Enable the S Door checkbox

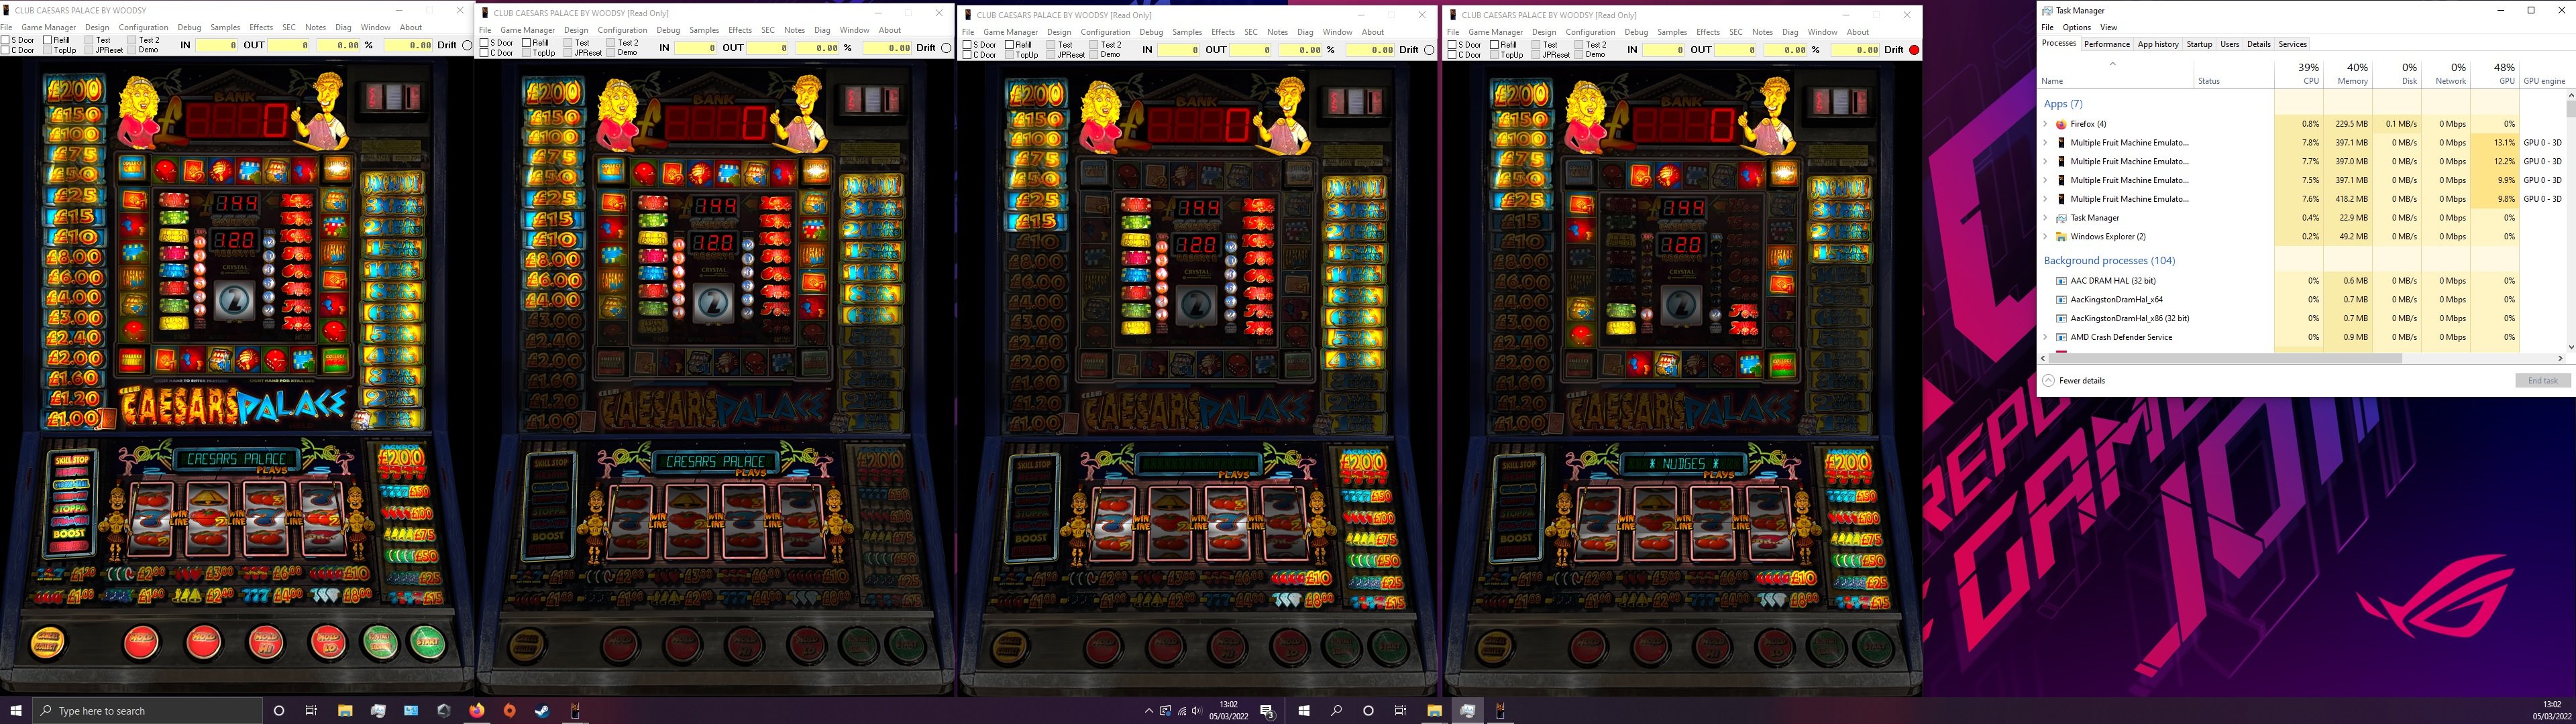(7, 40)
